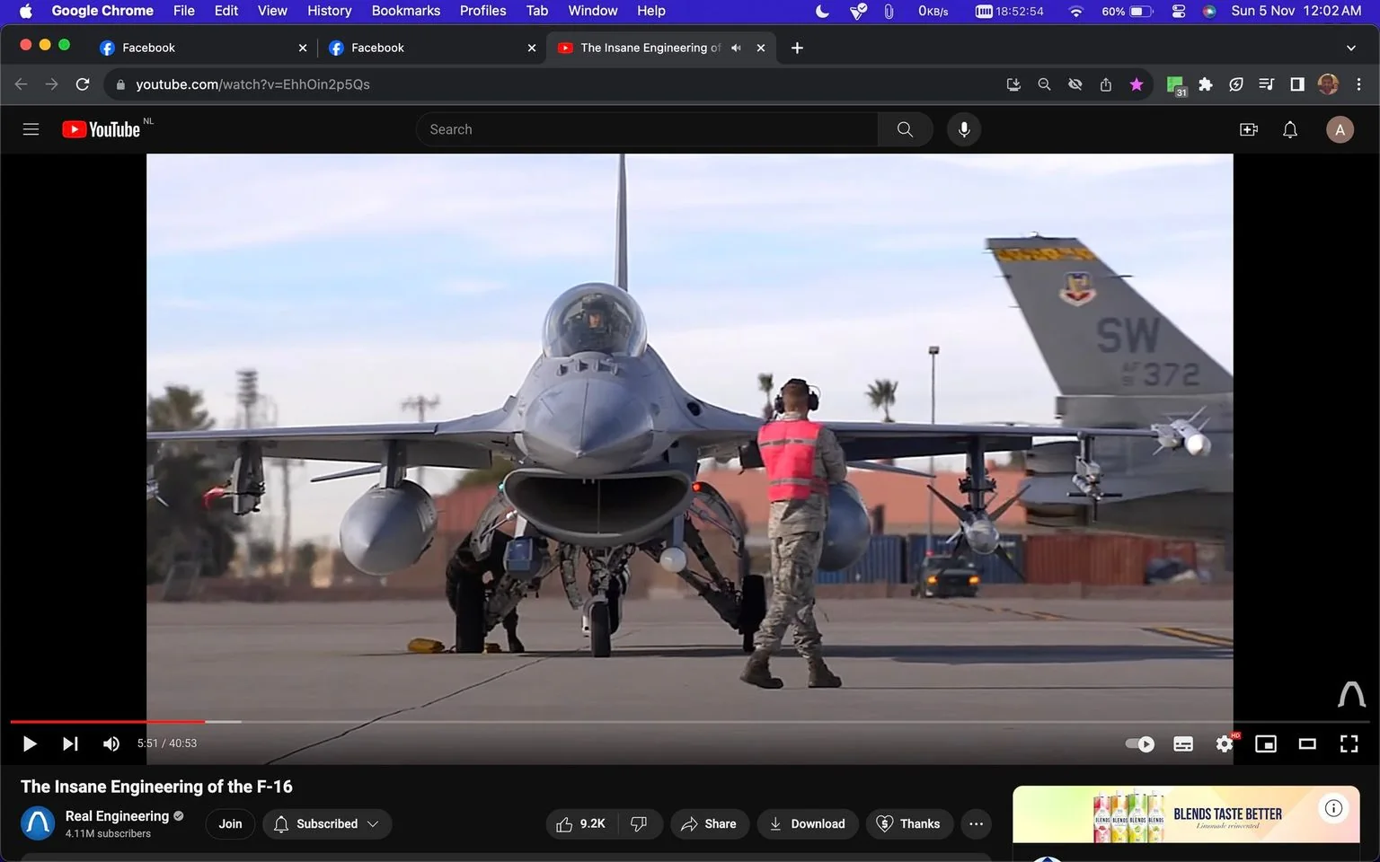The width and height of the screenshot is (1380, 862).
Task: Click the address bar URL
Action: tap(252, 84)
